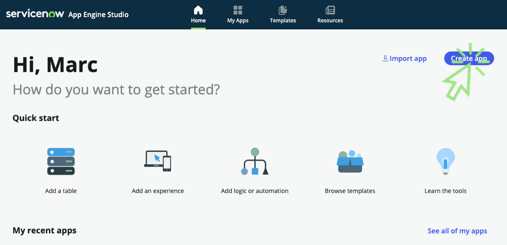
Task: Go to the My Apps tab label
Action: coord(238,21)
